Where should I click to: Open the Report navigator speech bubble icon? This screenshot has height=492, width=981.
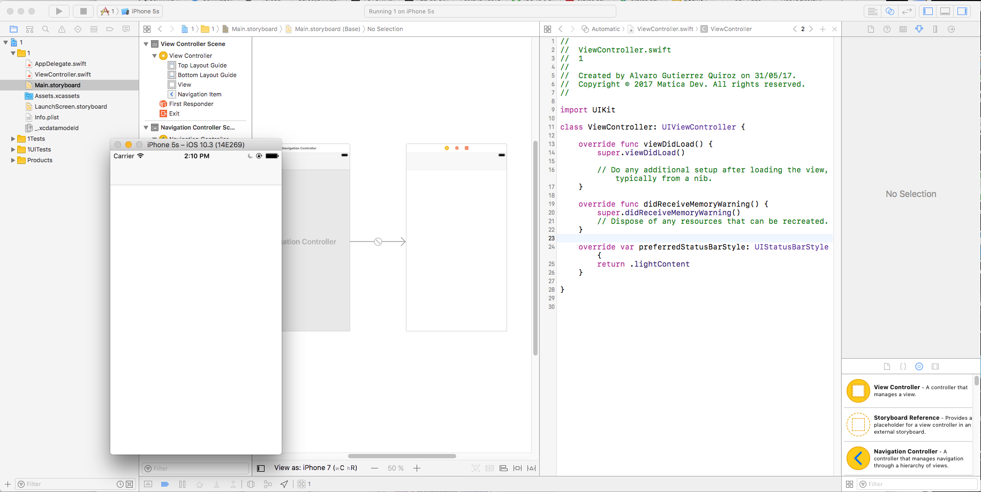(x=126, y=29)
